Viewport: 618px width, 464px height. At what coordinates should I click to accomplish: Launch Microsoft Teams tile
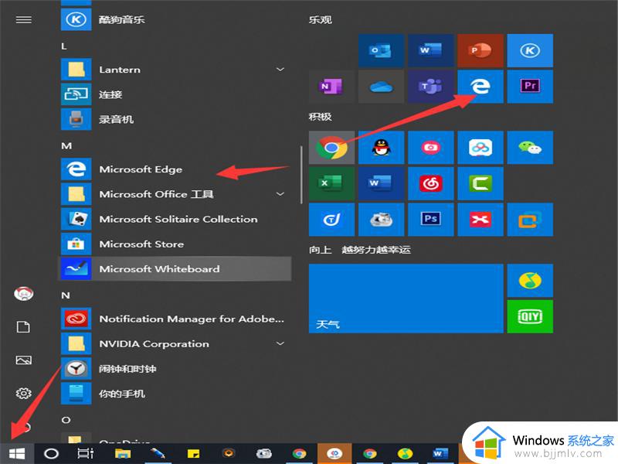pyautogui.click(x=430, y=87)
